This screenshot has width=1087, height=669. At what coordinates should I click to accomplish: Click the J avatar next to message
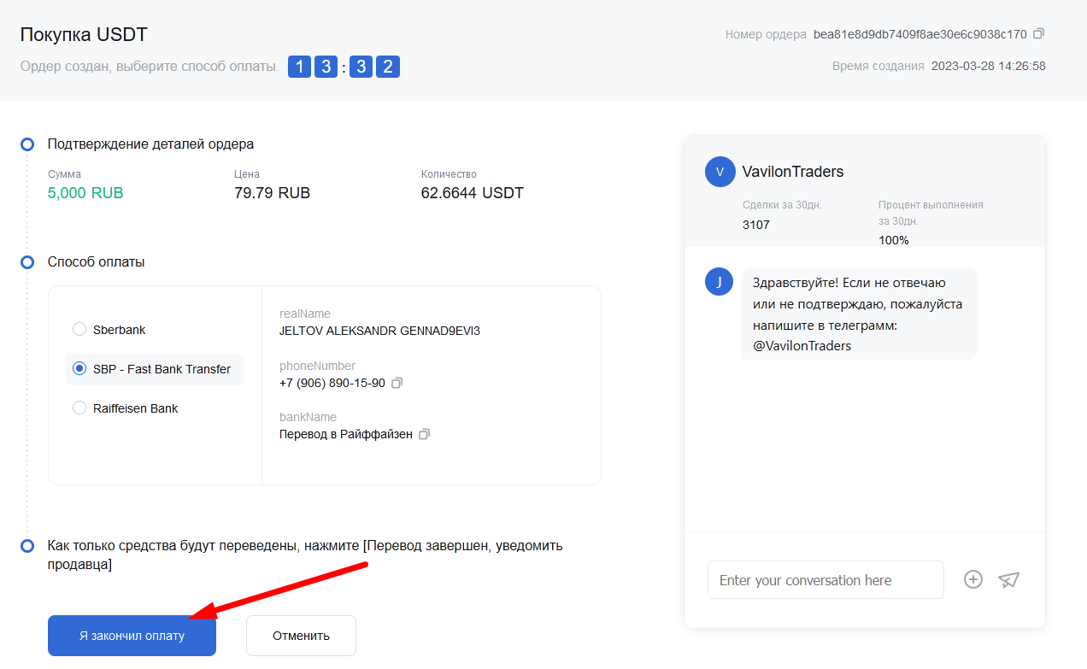point(720,282)
